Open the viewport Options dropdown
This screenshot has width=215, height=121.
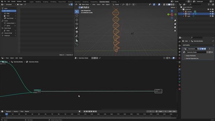pos(173,7)
